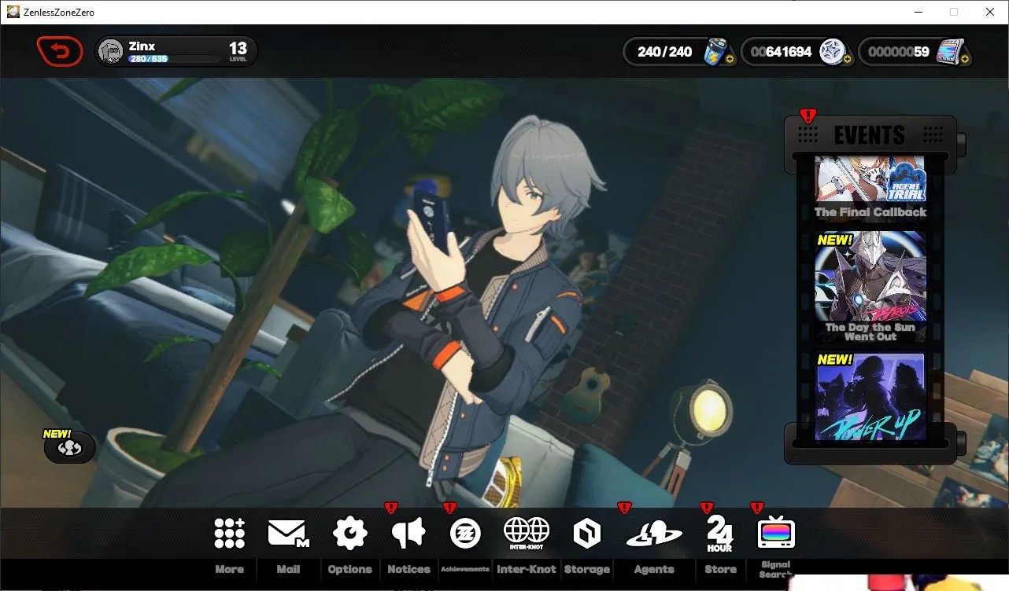This screenshot has height=591, width=1009.
Task: Open the EVENTS panel header
Action: [870, 134]
